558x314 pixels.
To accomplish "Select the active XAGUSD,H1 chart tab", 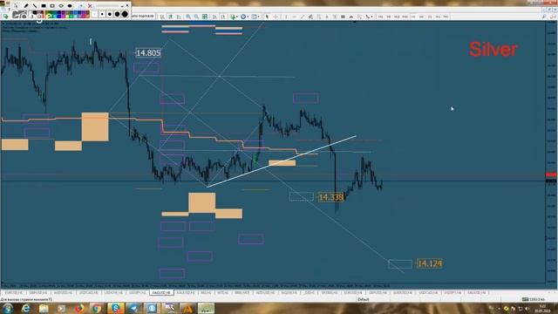I will coord(161,293).
